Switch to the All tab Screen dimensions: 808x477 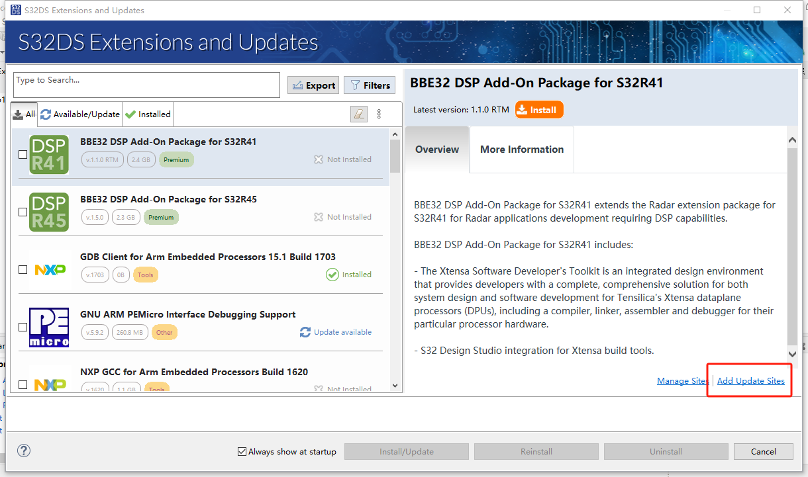click(x=24, y=114)
